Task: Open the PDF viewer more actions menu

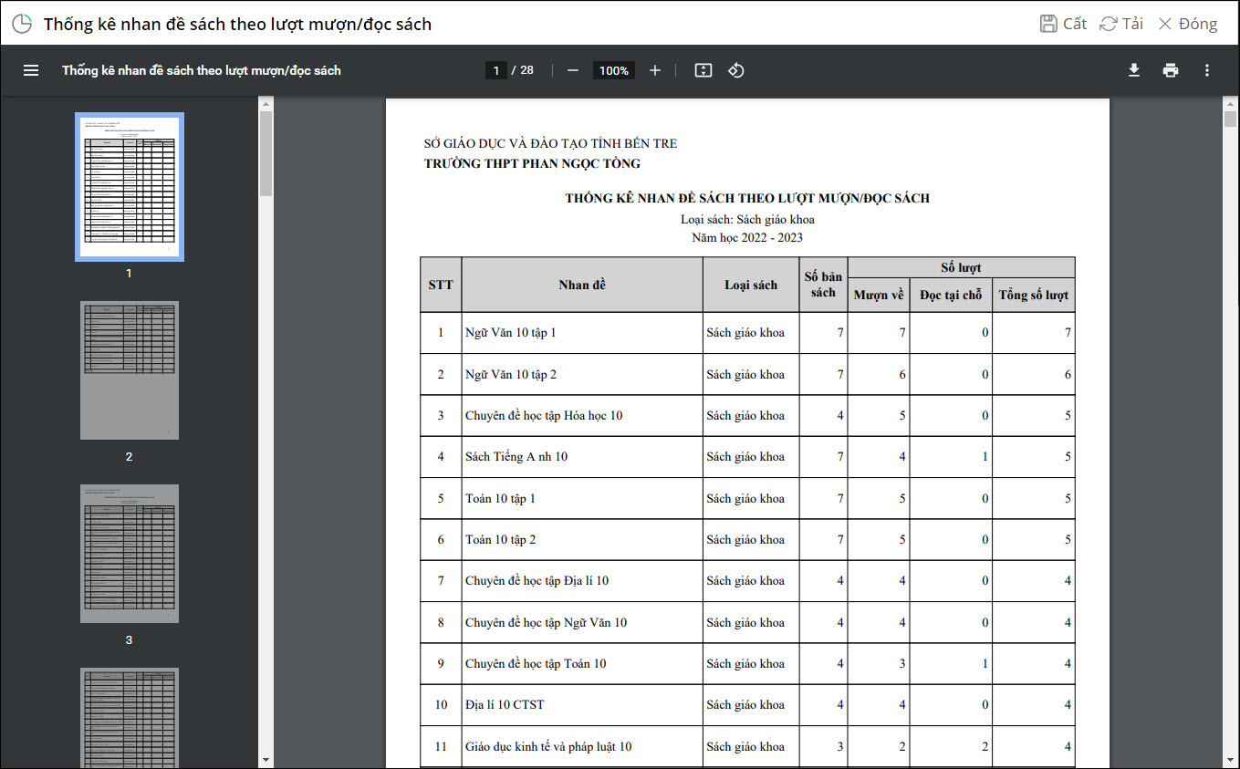Action: coord(1207,70)
